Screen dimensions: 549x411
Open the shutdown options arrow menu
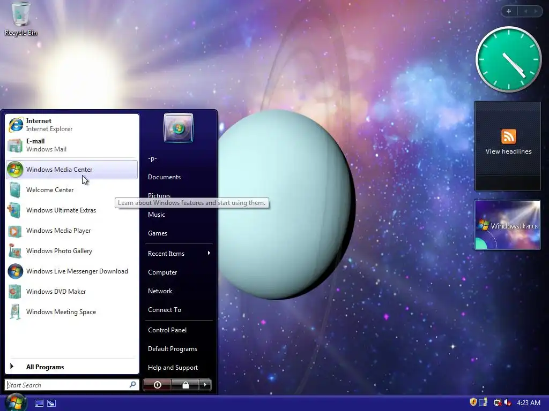(205, 385)
